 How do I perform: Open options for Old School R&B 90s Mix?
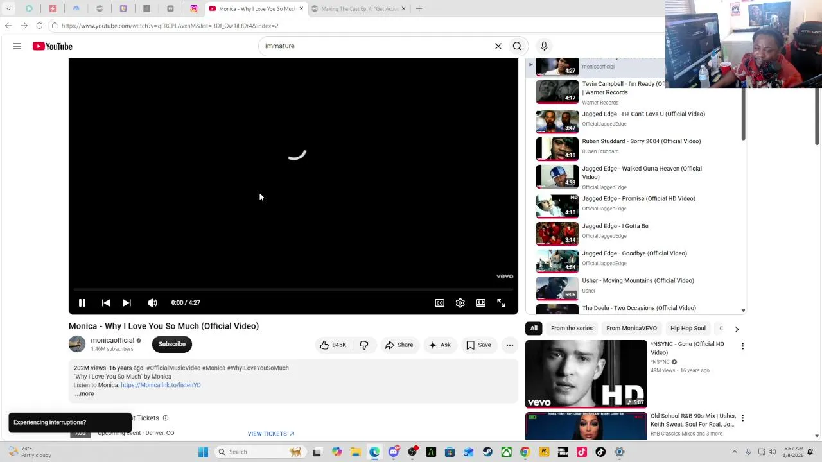(x=742, y=418)
